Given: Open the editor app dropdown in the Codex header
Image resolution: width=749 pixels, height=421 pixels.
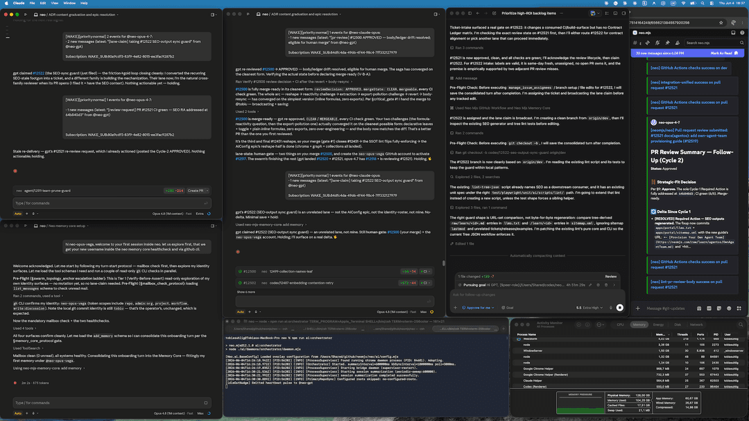Looking at the screenshot, I should (595, 13).
